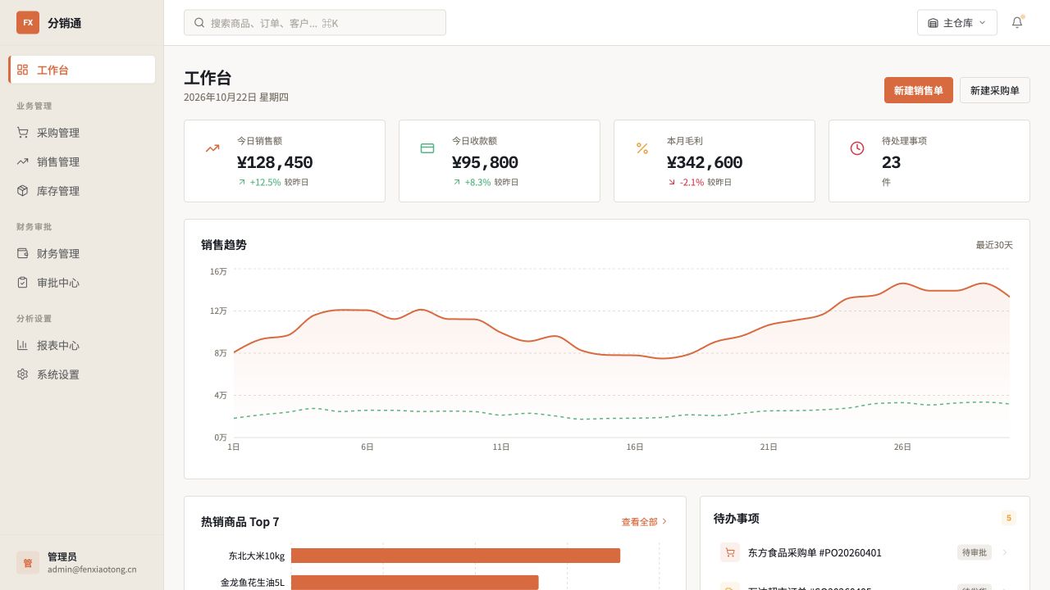Click the shopping cart icon for 采购管理
The height and width of the screenshot is (590, 1050).
coord(22,133)
